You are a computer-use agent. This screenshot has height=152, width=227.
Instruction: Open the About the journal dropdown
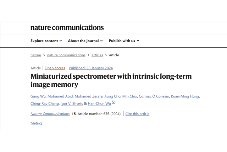85,41
